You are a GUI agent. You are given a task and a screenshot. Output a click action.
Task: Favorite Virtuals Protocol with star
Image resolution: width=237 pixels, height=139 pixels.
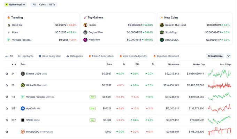coord(7,97)
